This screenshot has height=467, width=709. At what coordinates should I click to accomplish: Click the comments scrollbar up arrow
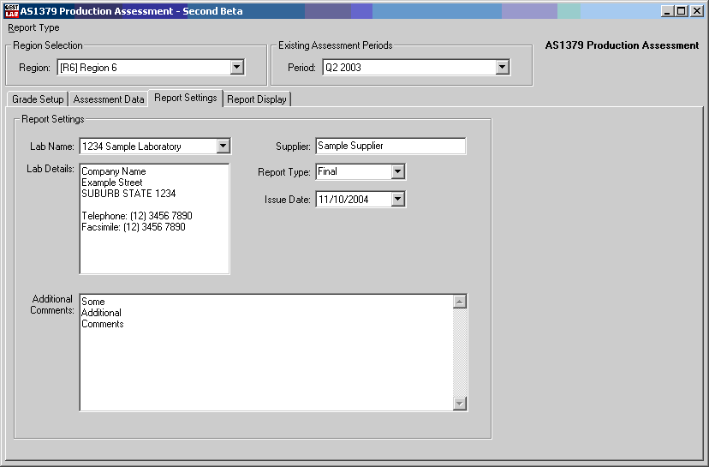tap(460, 302)
